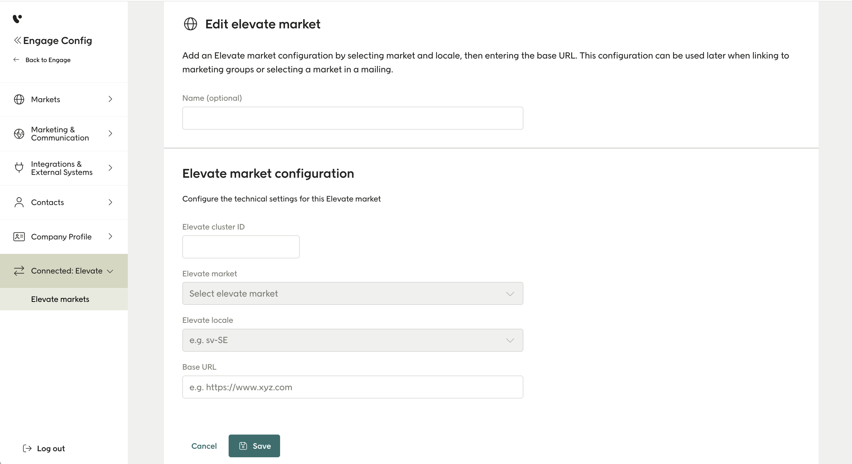Open the Company Profile menu item
The height and width of the screenshot is (464, 852).
click(61, 237)
